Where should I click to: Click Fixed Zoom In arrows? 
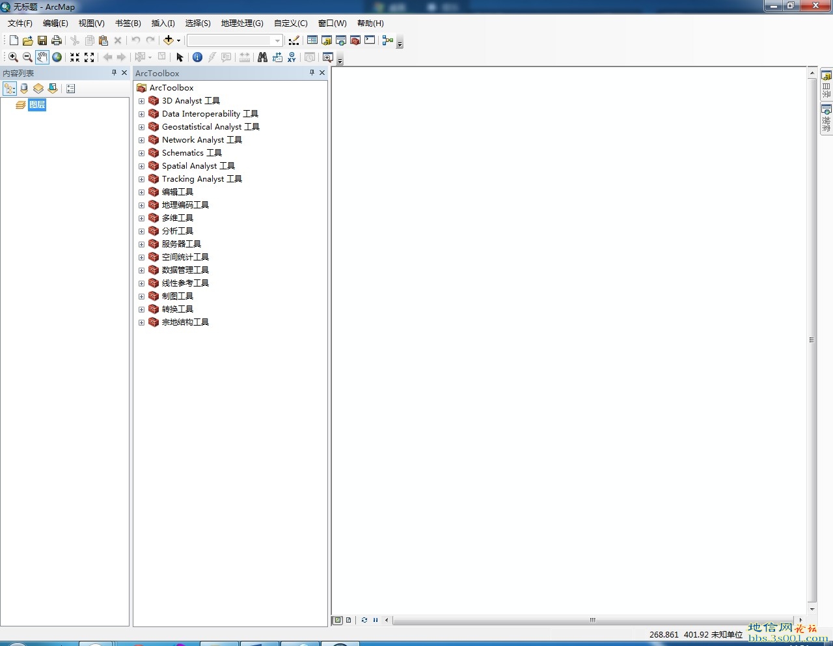tap(75, 57)
